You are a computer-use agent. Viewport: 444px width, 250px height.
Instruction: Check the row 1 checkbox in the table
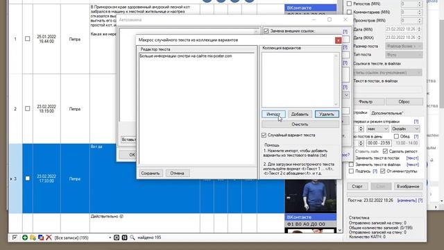(28, 39)
